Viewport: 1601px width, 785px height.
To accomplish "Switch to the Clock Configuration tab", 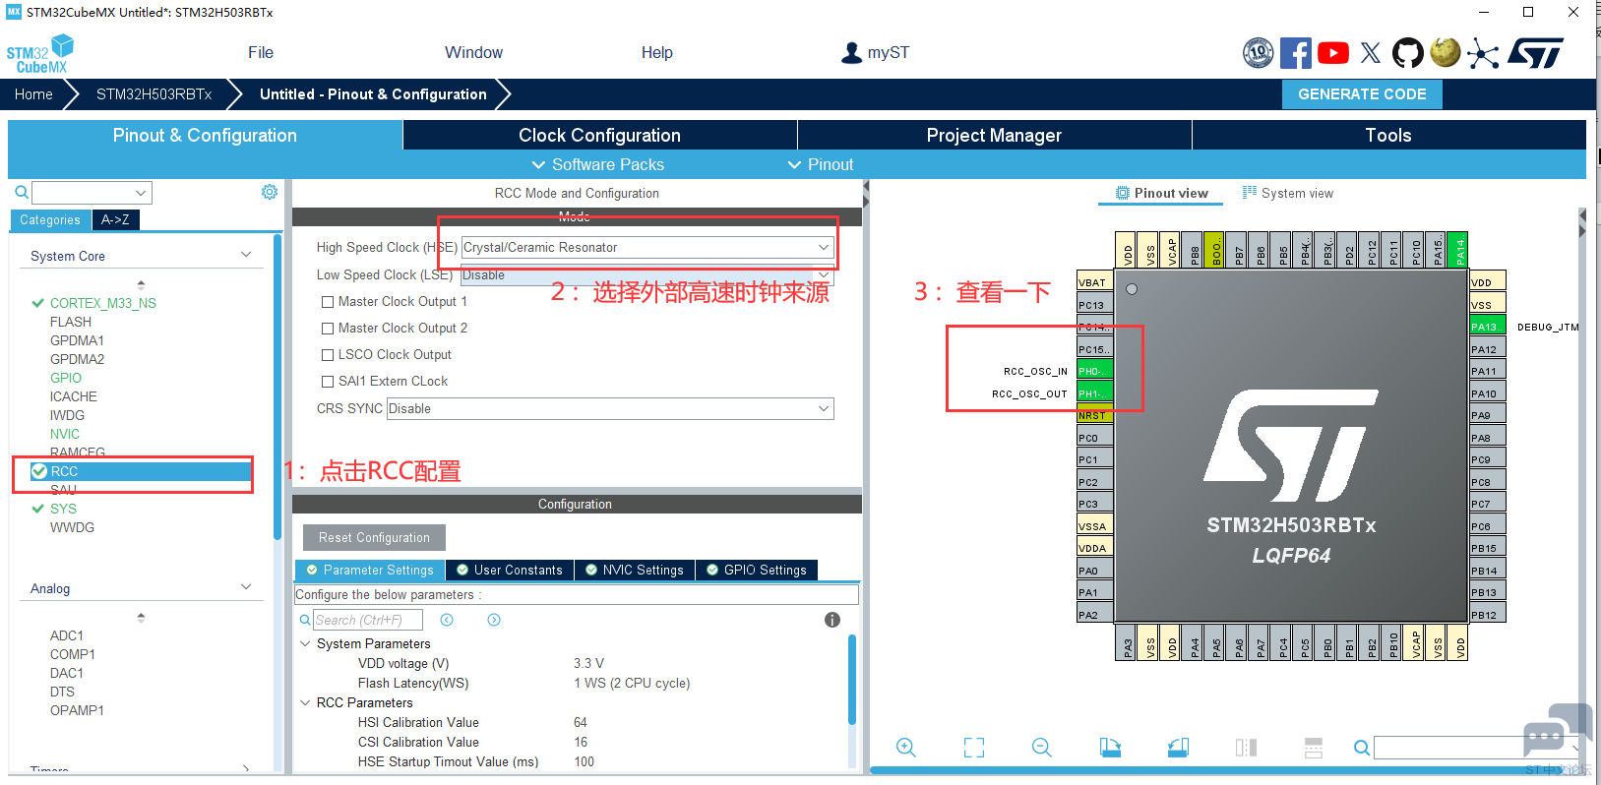I will click(600, 135).
